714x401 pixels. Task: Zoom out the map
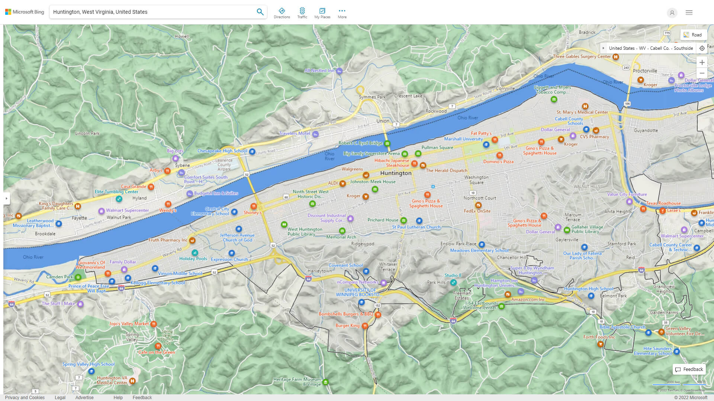coord(702,73)
